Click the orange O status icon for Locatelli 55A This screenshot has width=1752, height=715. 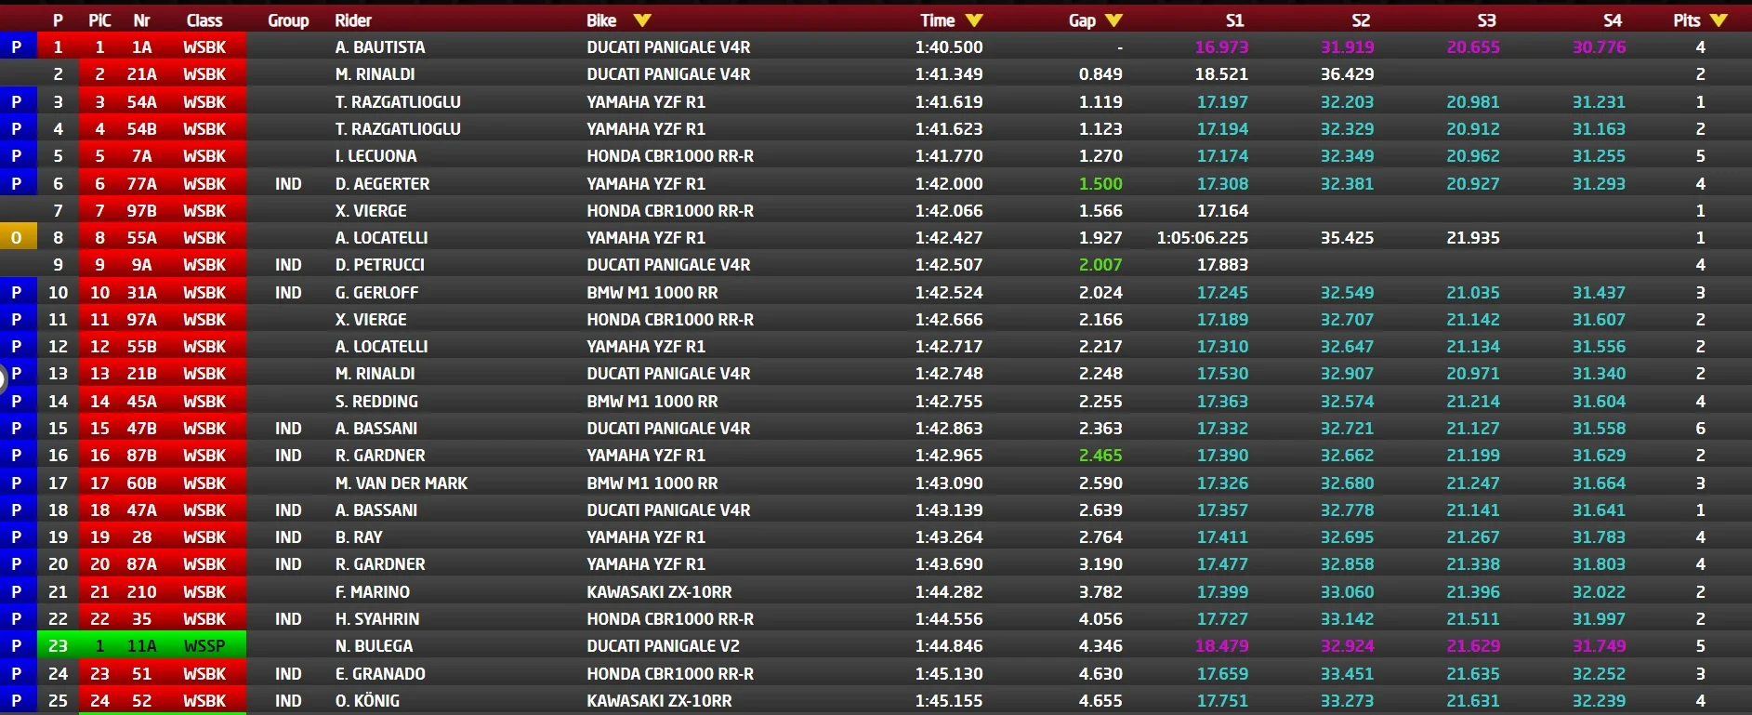tap(17, 238)
